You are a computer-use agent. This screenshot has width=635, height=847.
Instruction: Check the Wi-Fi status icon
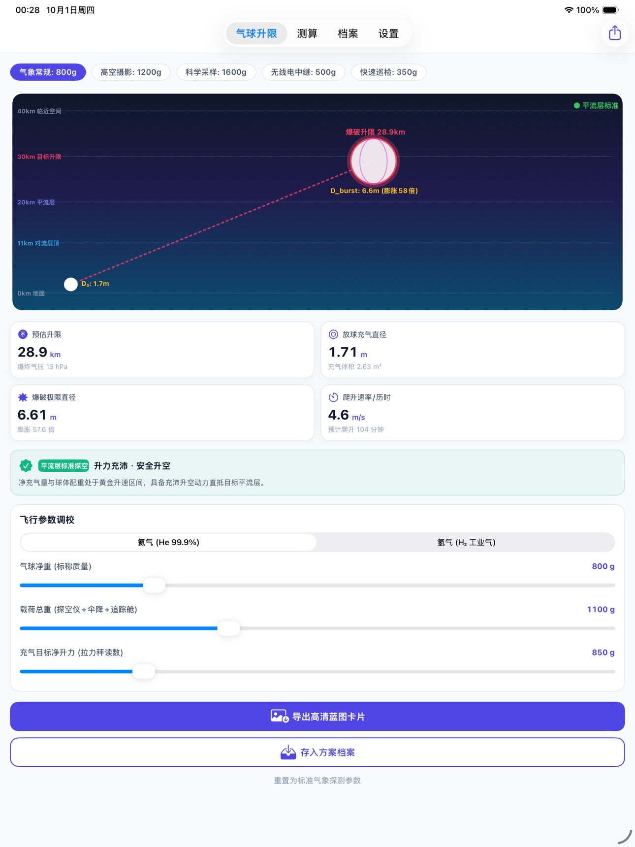click(569, 10)
